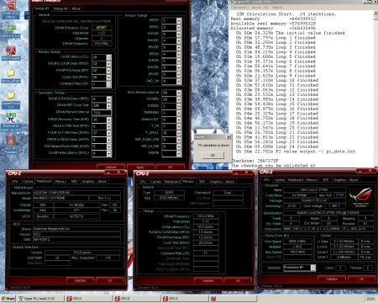The image size is (378, 303).
Task: Select the third CPU-Z taskbar button
Action: [186, 299]
